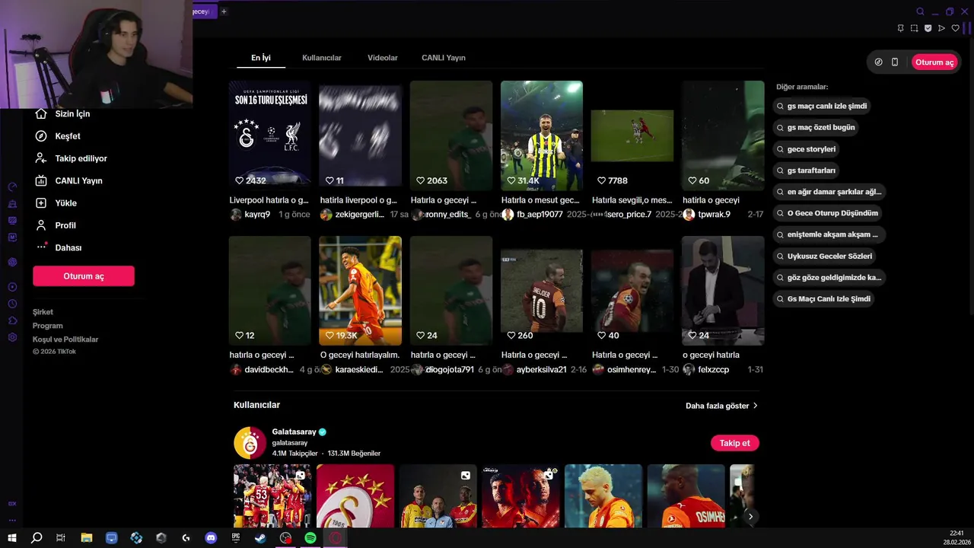The width and height of the screenshot is (974, 548).
Task: Search suggestion gs taraftarları
Action: point(806,170)
